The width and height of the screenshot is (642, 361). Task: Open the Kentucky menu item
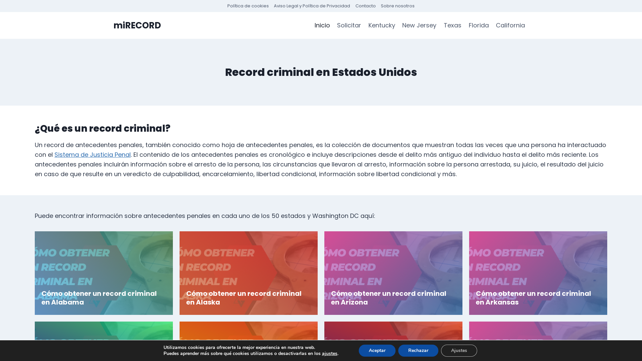(x=382, y=25)
